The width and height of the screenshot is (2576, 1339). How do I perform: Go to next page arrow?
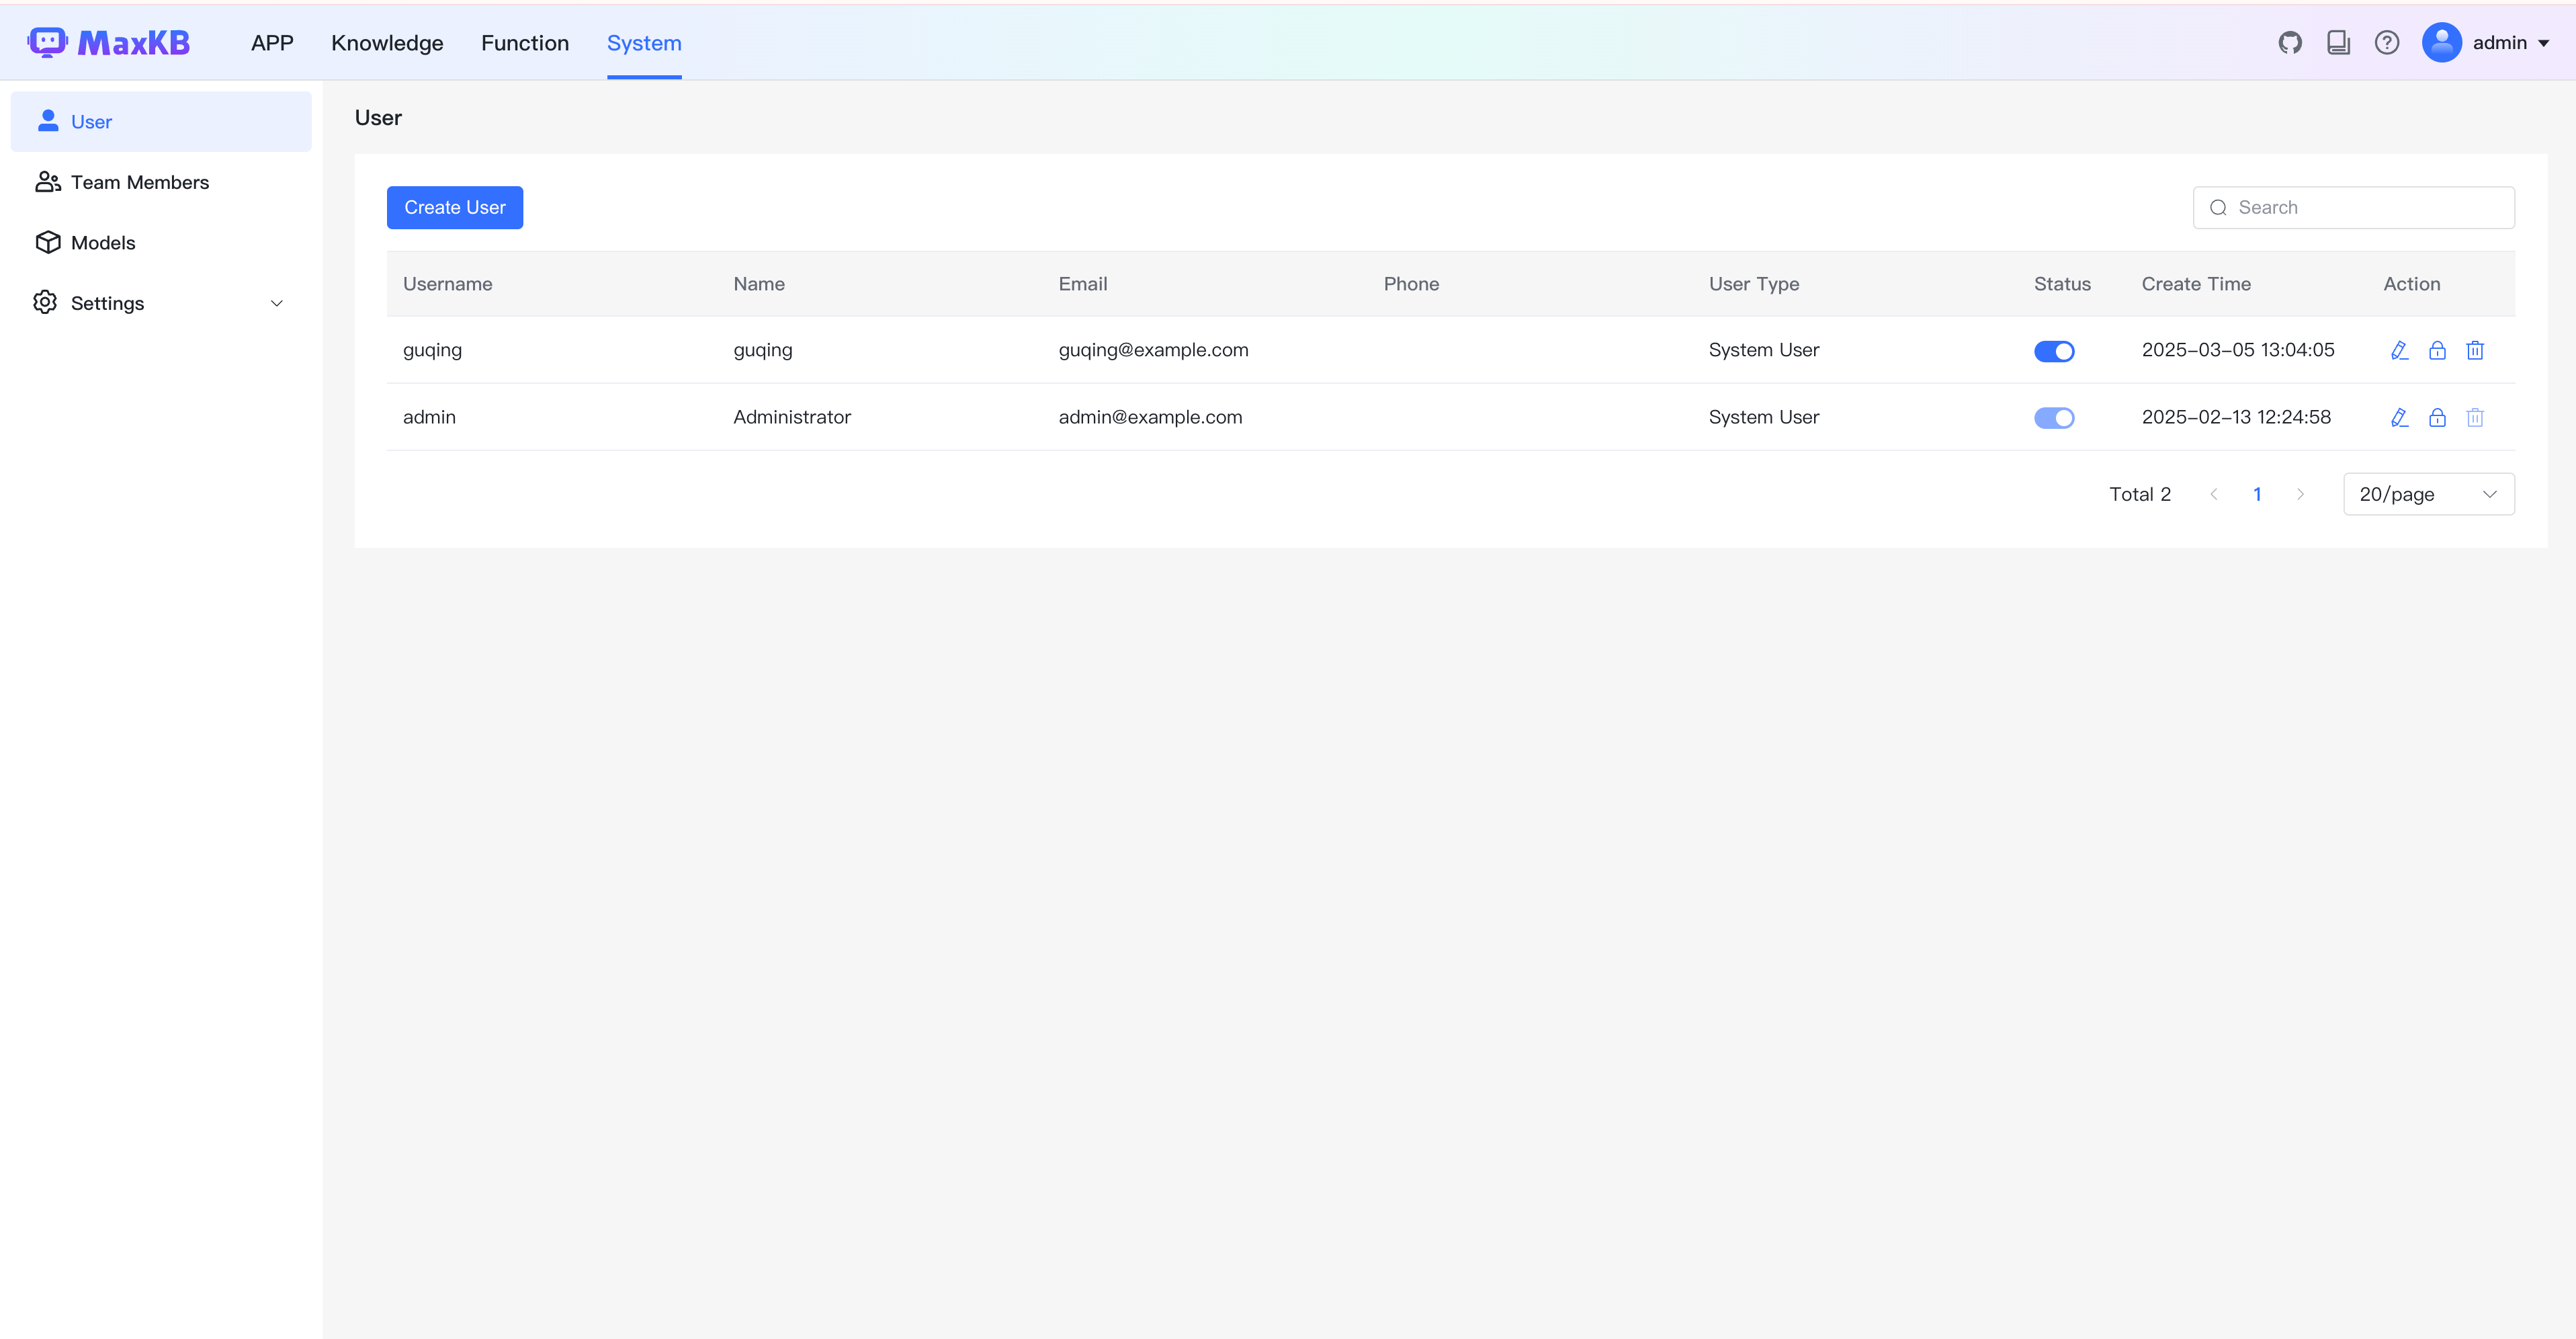click(2300, 494)
